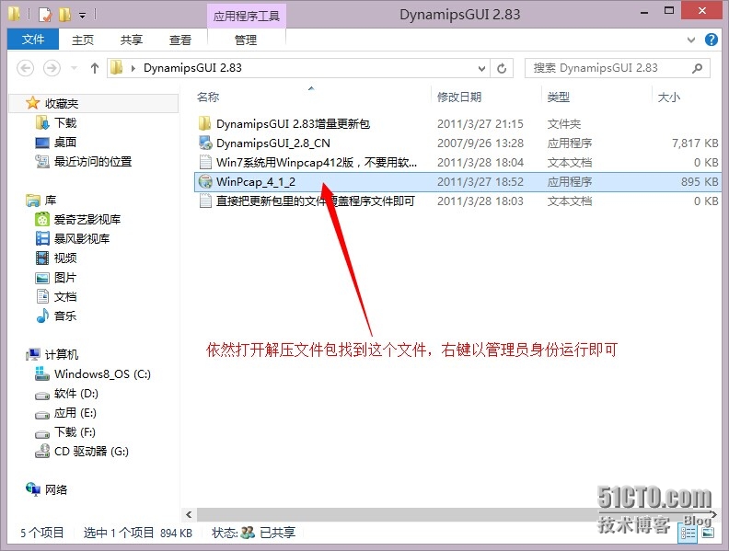Open Quick Access Toolbar customize dropdown
729x551 pixels.
coord(82,16)
